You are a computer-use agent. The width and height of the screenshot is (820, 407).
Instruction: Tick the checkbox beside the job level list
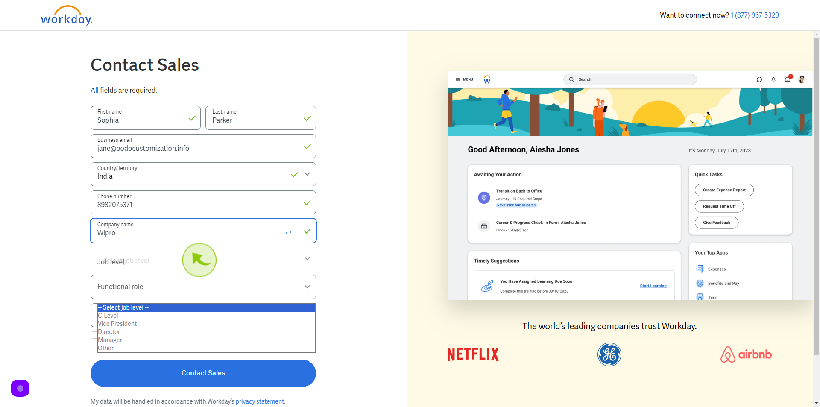pos(94,335)
